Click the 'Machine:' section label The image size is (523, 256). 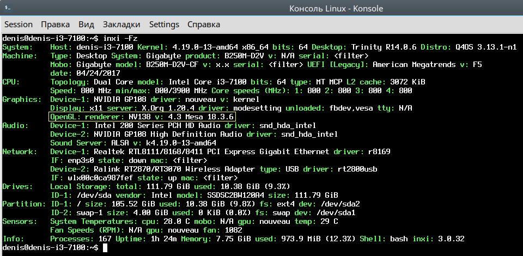tap(20, 56)
